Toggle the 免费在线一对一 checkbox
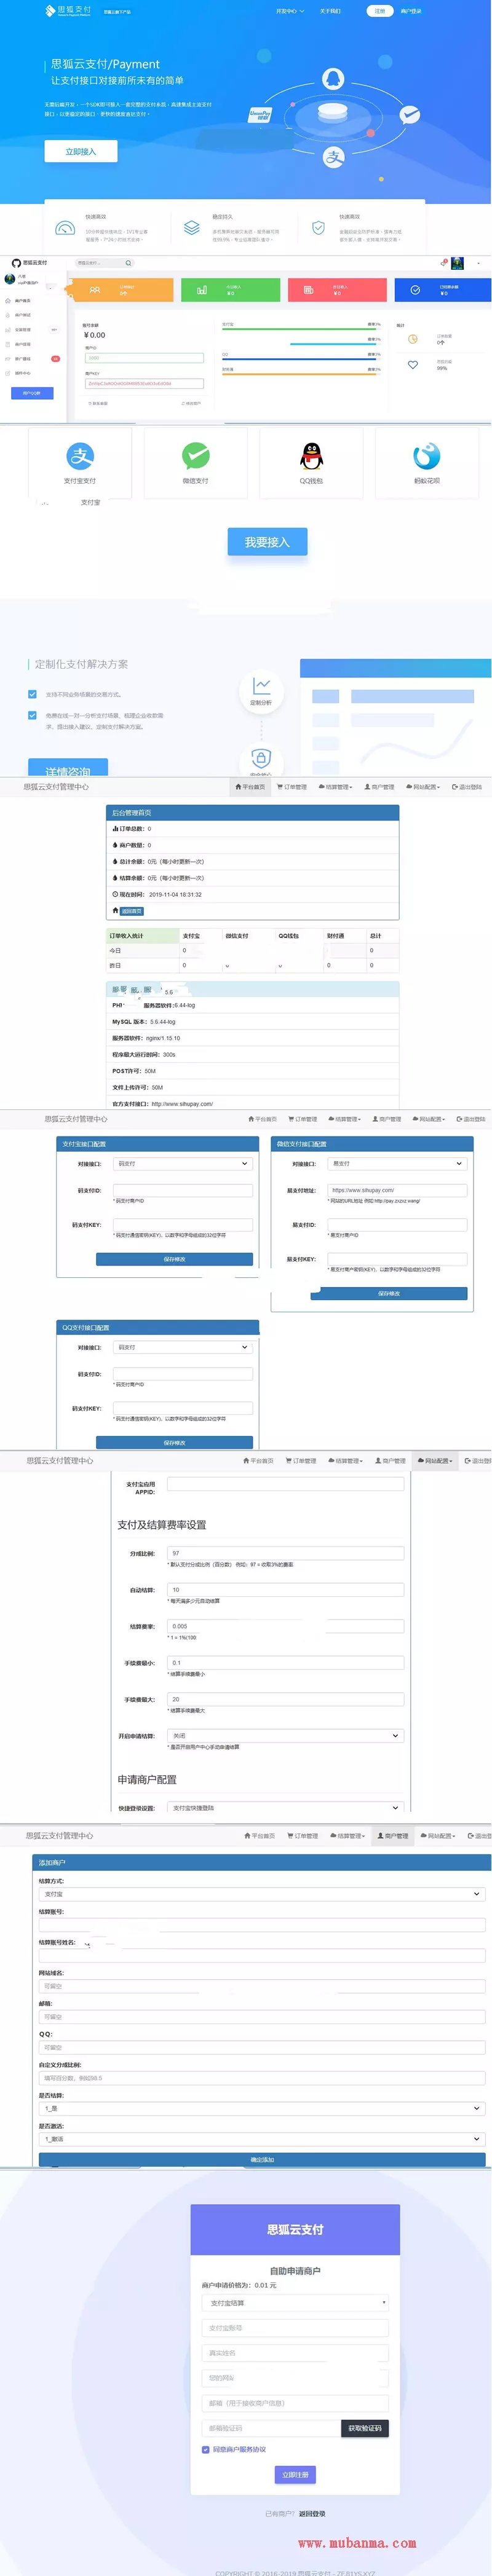This screenshot has width=492, height=2576. 33,715
